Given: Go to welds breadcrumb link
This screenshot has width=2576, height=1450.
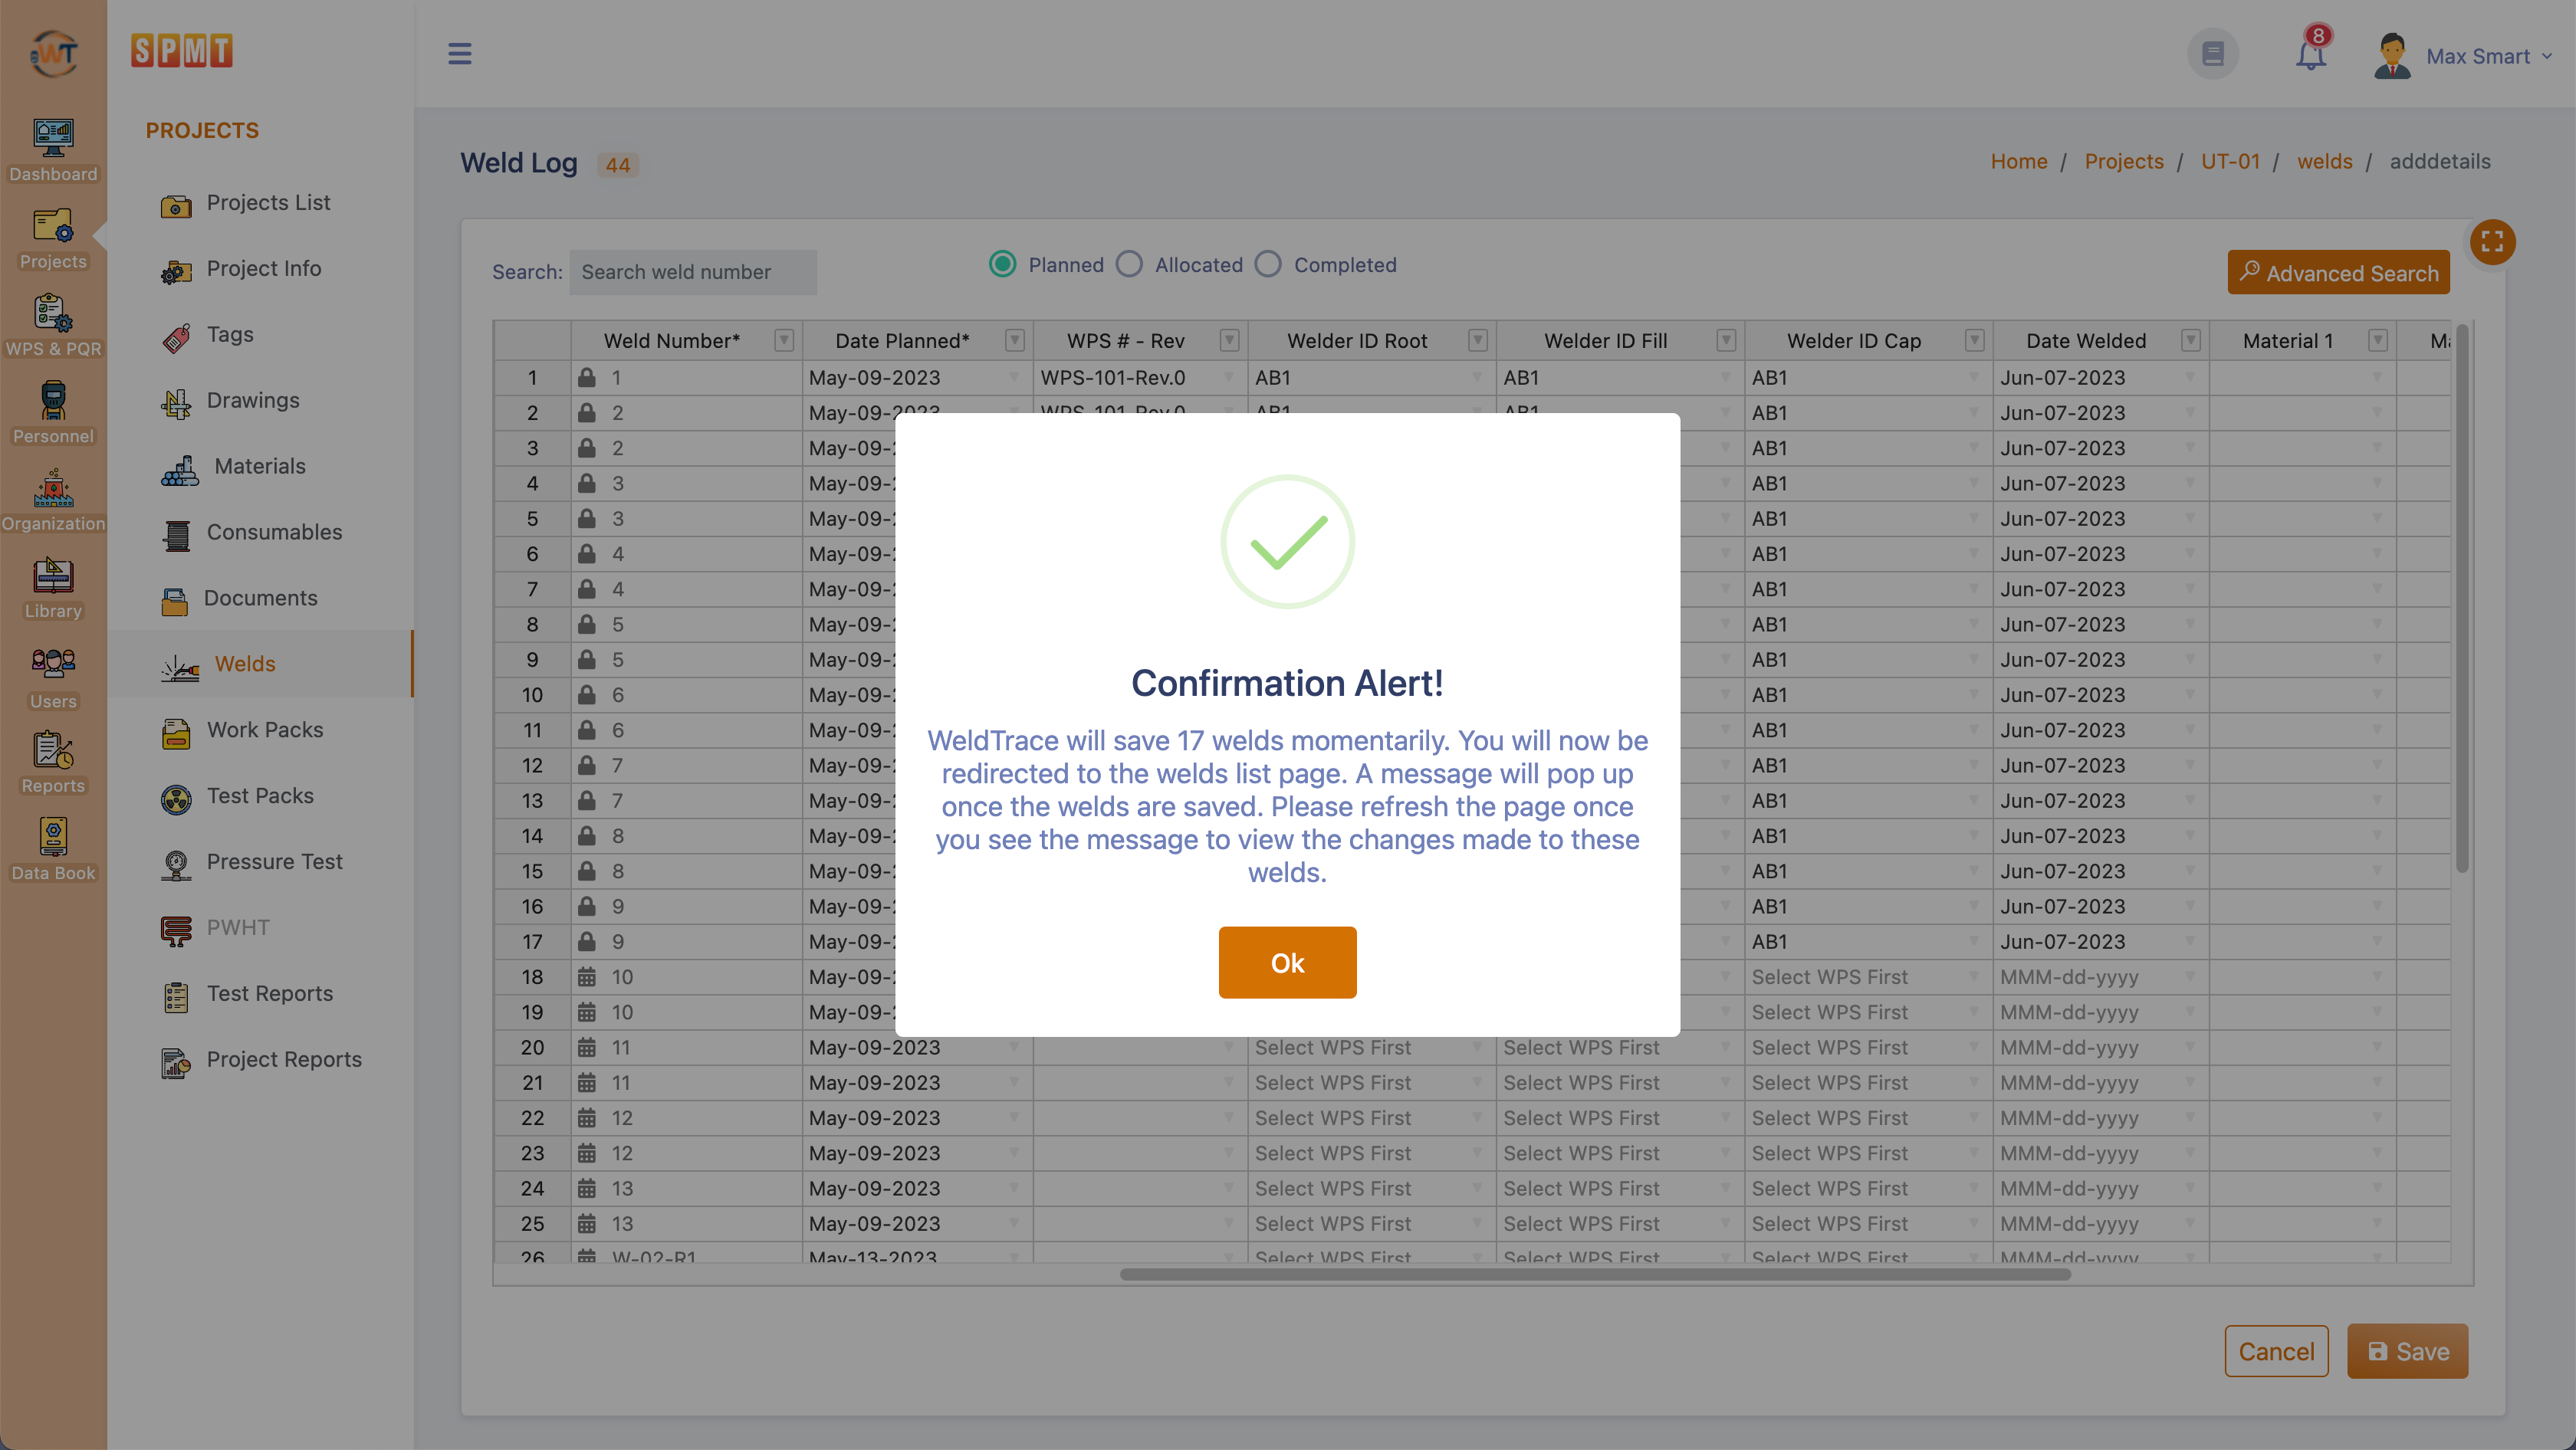Looking at the screenshot, I should (x=2324, y=161).
